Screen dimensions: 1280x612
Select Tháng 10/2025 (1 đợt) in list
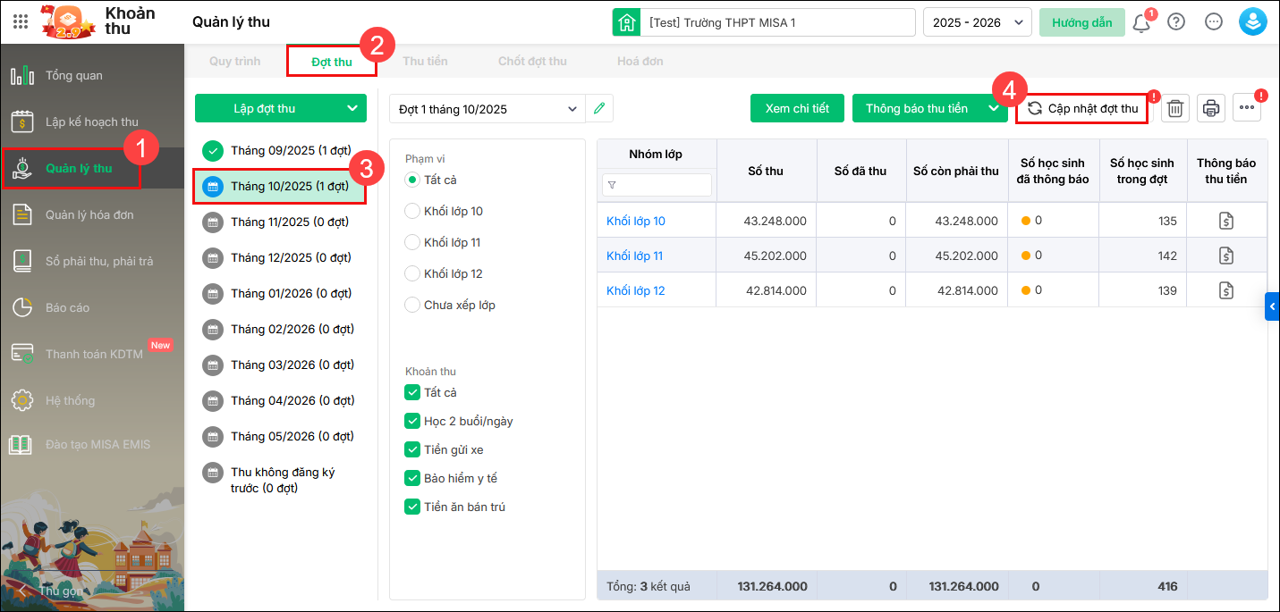click(x=280, y=186)
